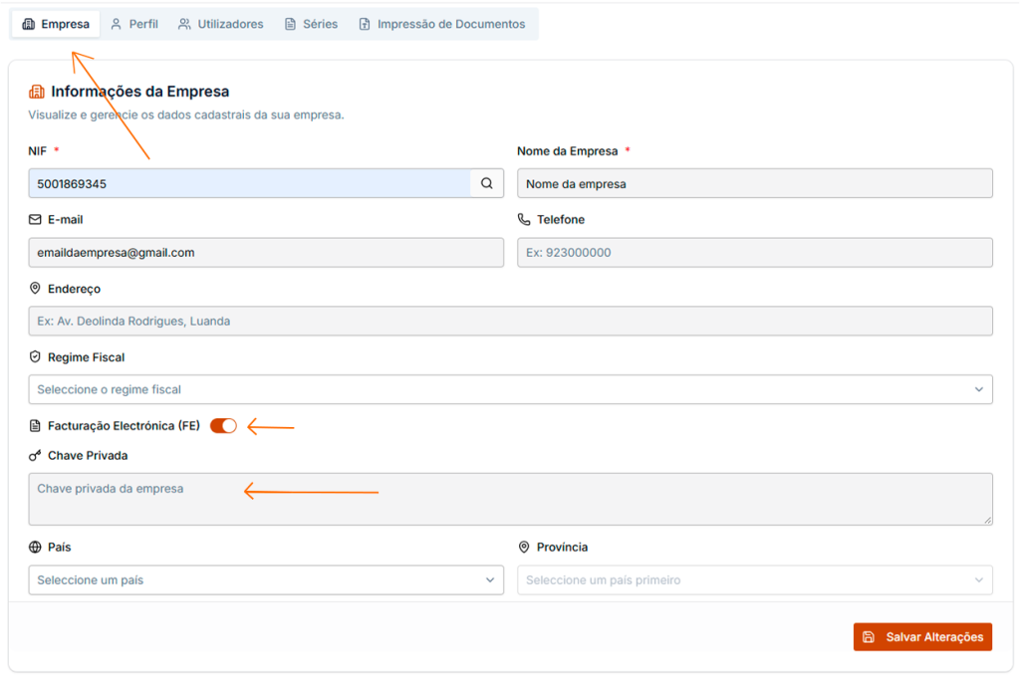Image resolution: width=1020 pixels, height=679 pixels.
Task: Click the Chave Privada label text
Action: point(88,455)
